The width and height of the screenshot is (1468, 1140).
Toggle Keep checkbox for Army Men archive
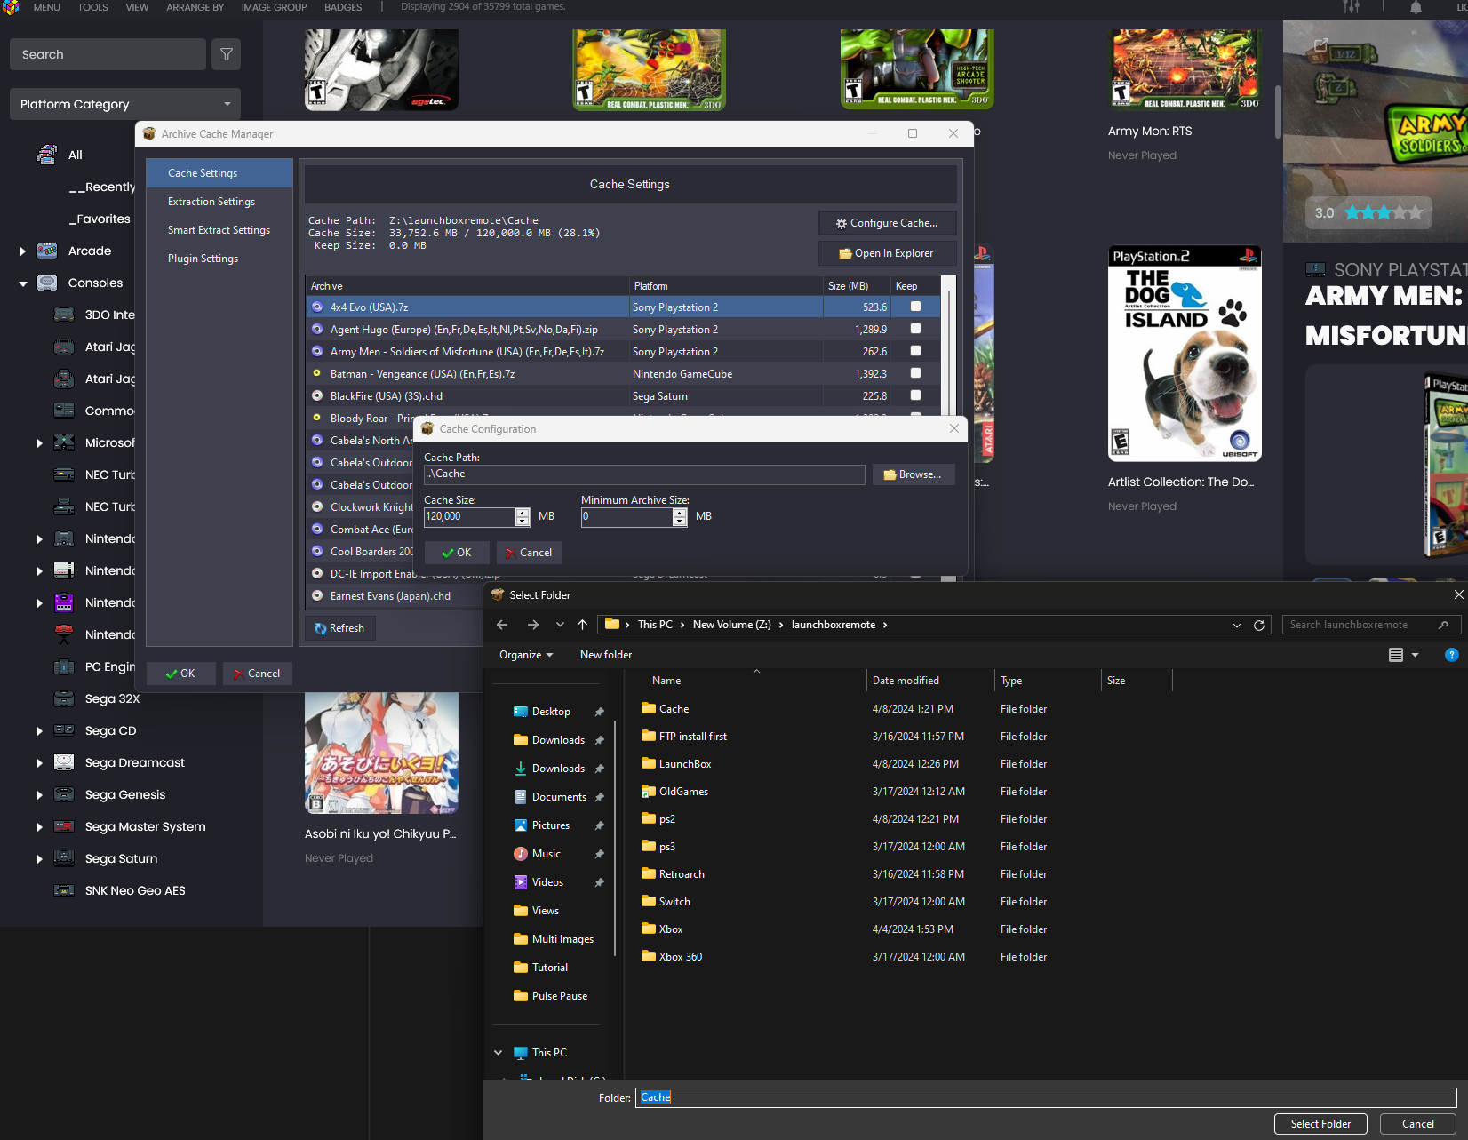915,351
